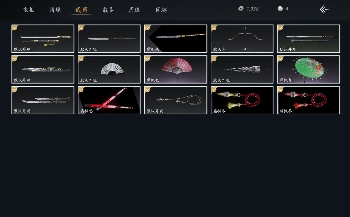Click the jade coin currency icon
The image size is (350, 217).
click(241, 9)
